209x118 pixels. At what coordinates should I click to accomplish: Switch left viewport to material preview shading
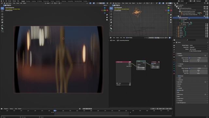coord(103,3)
